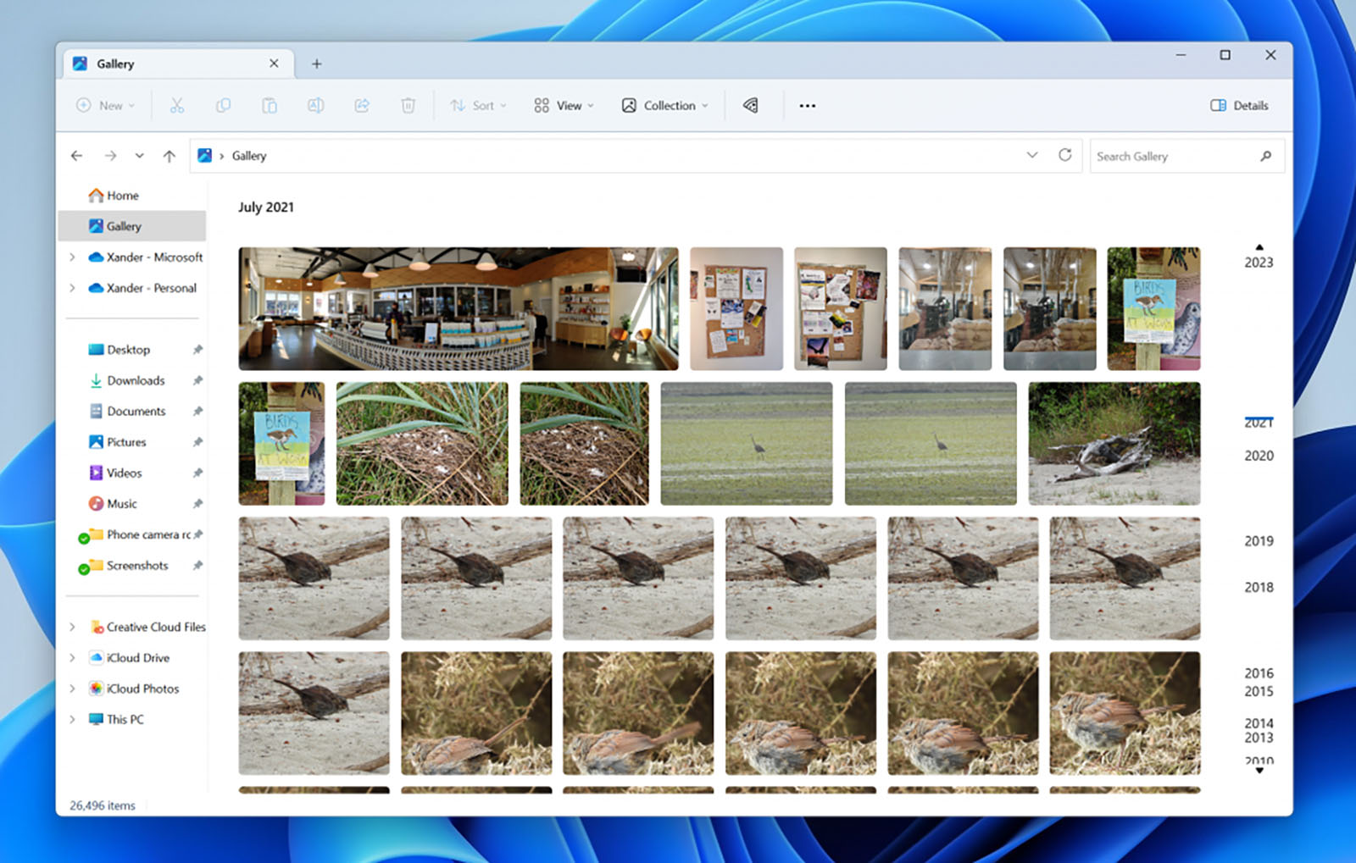
Task: Click the Delete icon in the toolbar
Action: click(x=408, y=105)
